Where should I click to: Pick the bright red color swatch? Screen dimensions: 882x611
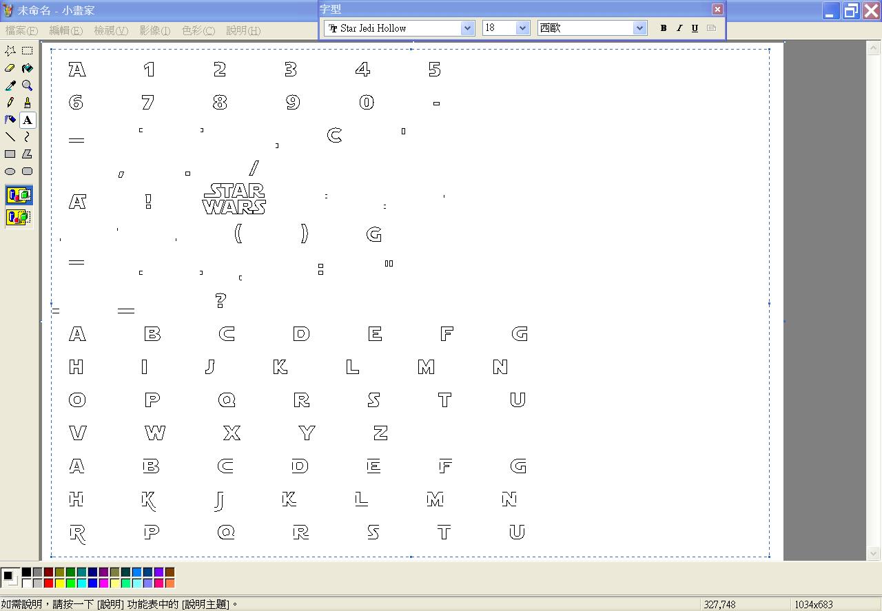click(48, 583)
